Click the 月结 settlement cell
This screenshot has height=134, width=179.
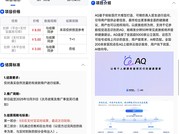point(72,49)
